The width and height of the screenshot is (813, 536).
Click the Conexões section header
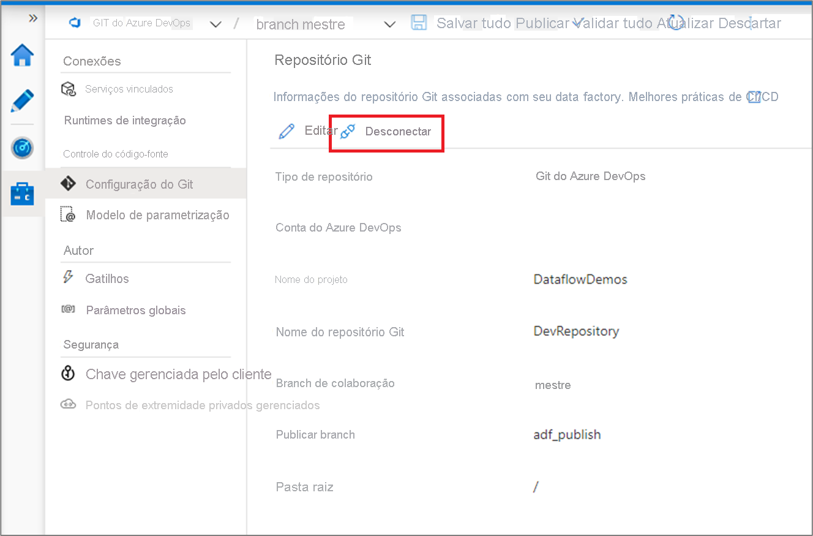(x=92, y=61)
